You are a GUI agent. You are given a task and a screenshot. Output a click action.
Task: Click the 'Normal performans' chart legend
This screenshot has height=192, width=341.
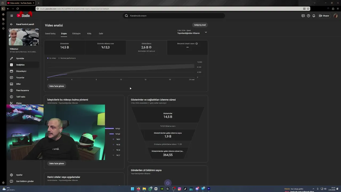(x=67, y=58)
